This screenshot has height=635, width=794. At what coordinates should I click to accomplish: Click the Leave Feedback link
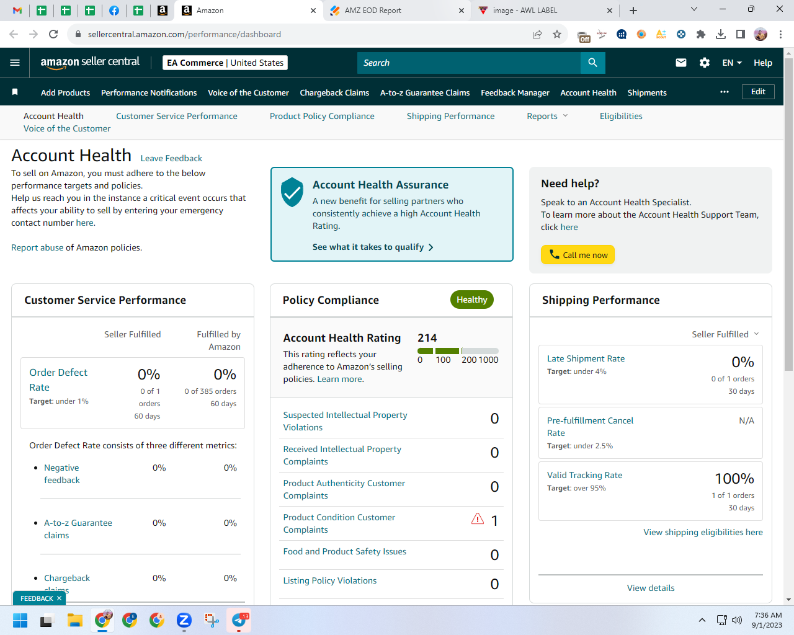click(171, 158)
